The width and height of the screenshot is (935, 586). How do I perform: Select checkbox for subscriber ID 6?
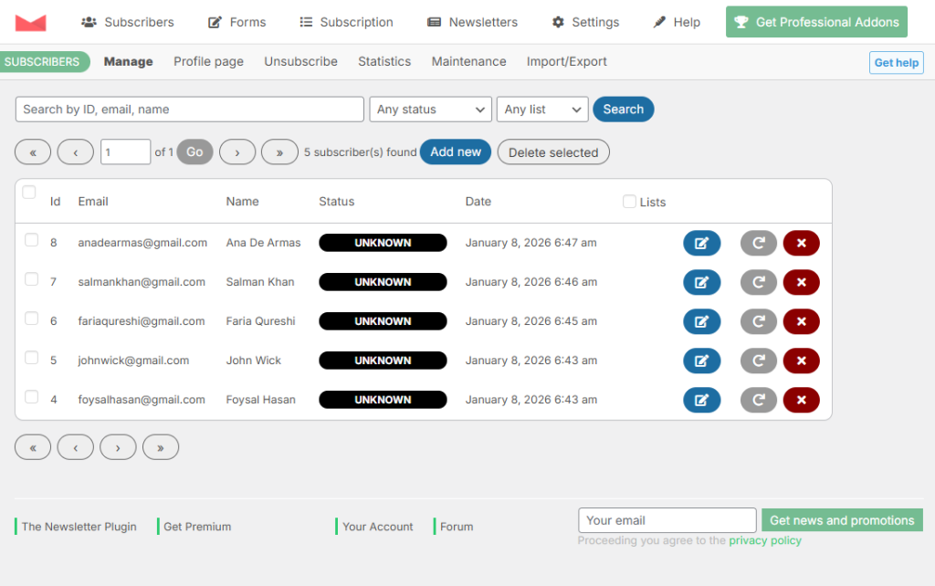click(x=32, y=319)
